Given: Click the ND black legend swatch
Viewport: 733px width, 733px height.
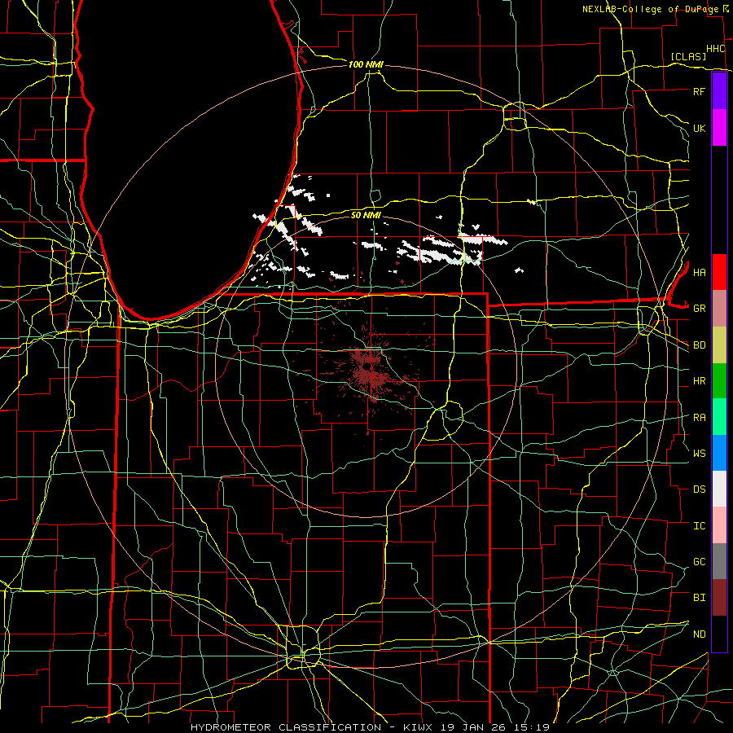Looking at the screenshot, I should [719, 634].
